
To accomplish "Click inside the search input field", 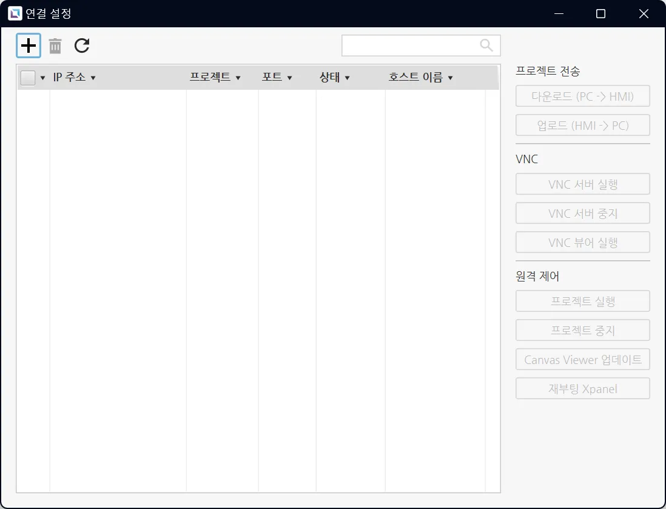I will [410, 46].
